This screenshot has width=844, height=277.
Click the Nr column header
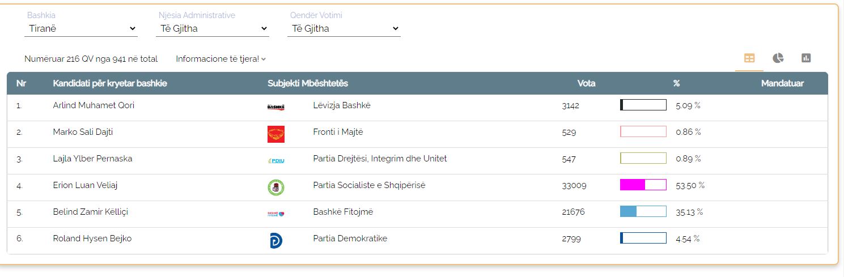coord(22,83)
